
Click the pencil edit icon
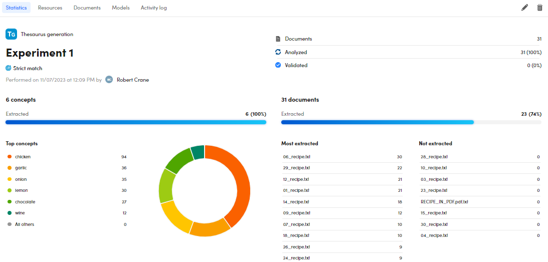pyautogui.click(x=524, y=8)
